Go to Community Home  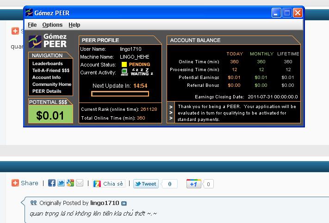pos(52,84)
